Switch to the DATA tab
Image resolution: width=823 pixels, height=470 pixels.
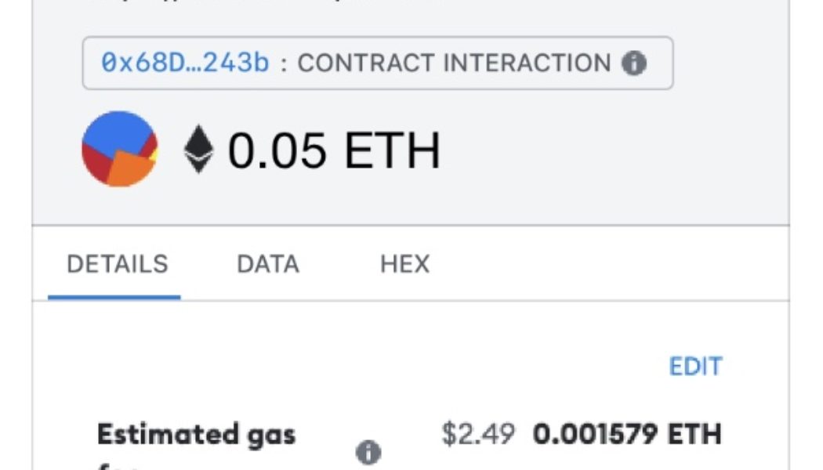(x=267, y=264)
